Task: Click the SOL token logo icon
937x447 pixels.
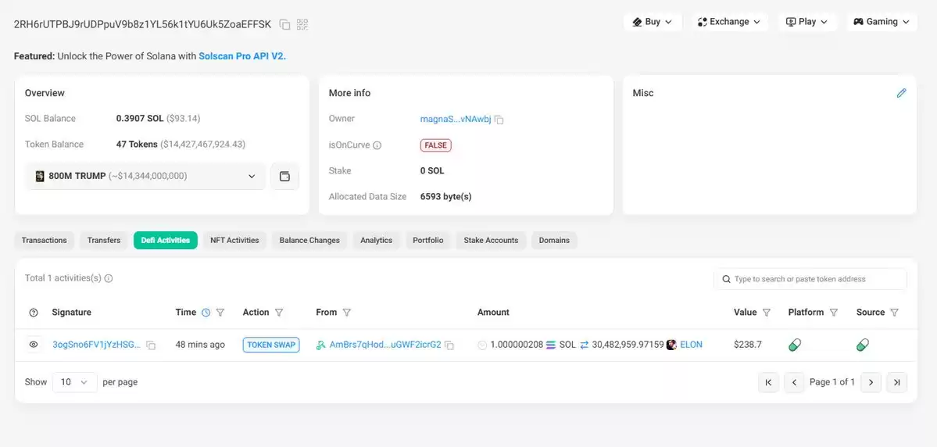Action: coord(551,345)
